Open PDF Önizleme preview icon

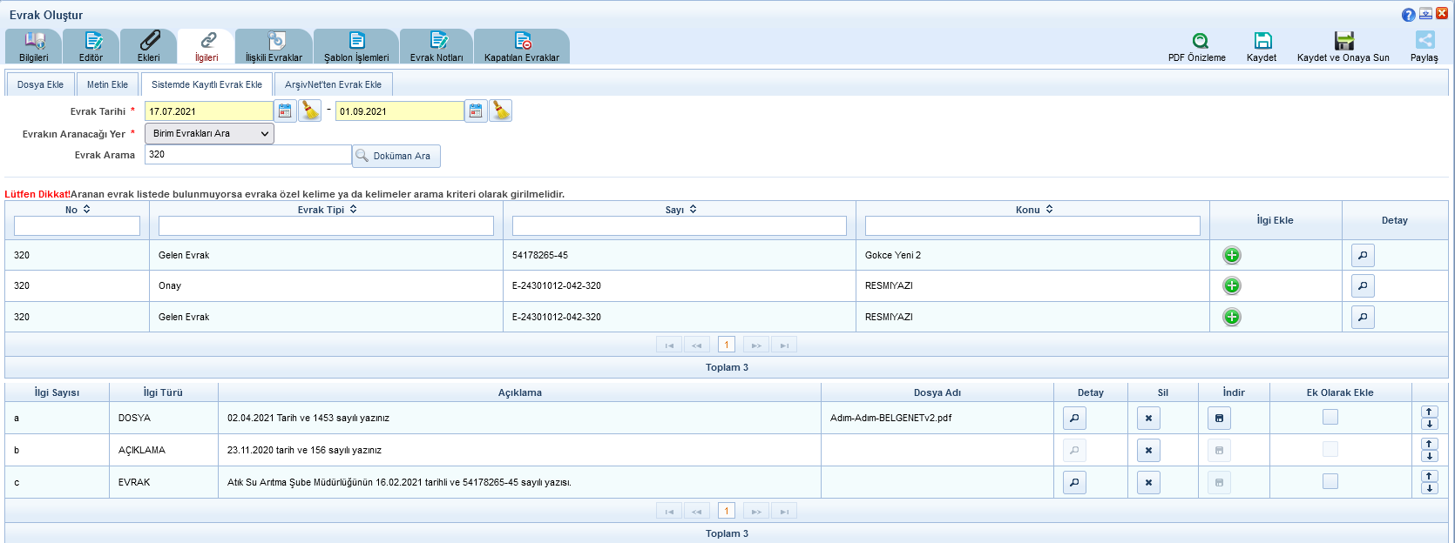pos(1200,41)
